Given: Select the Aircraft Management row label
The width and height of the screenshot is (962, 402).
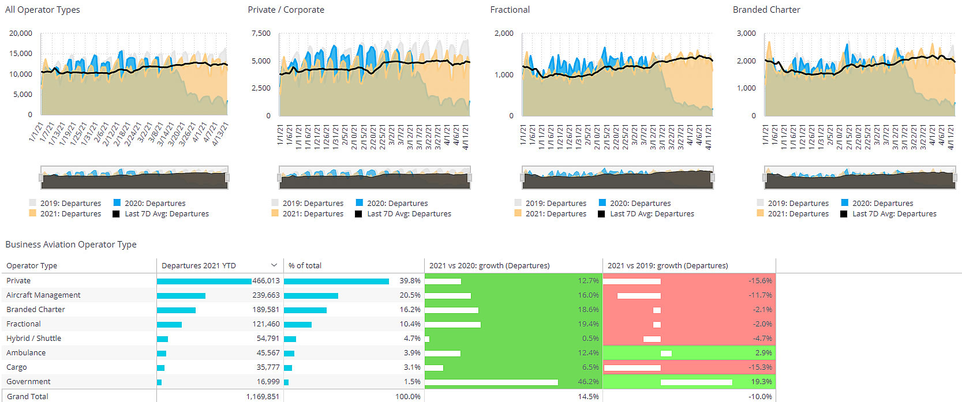Looking at the screenshot, I should click(43, 295).
